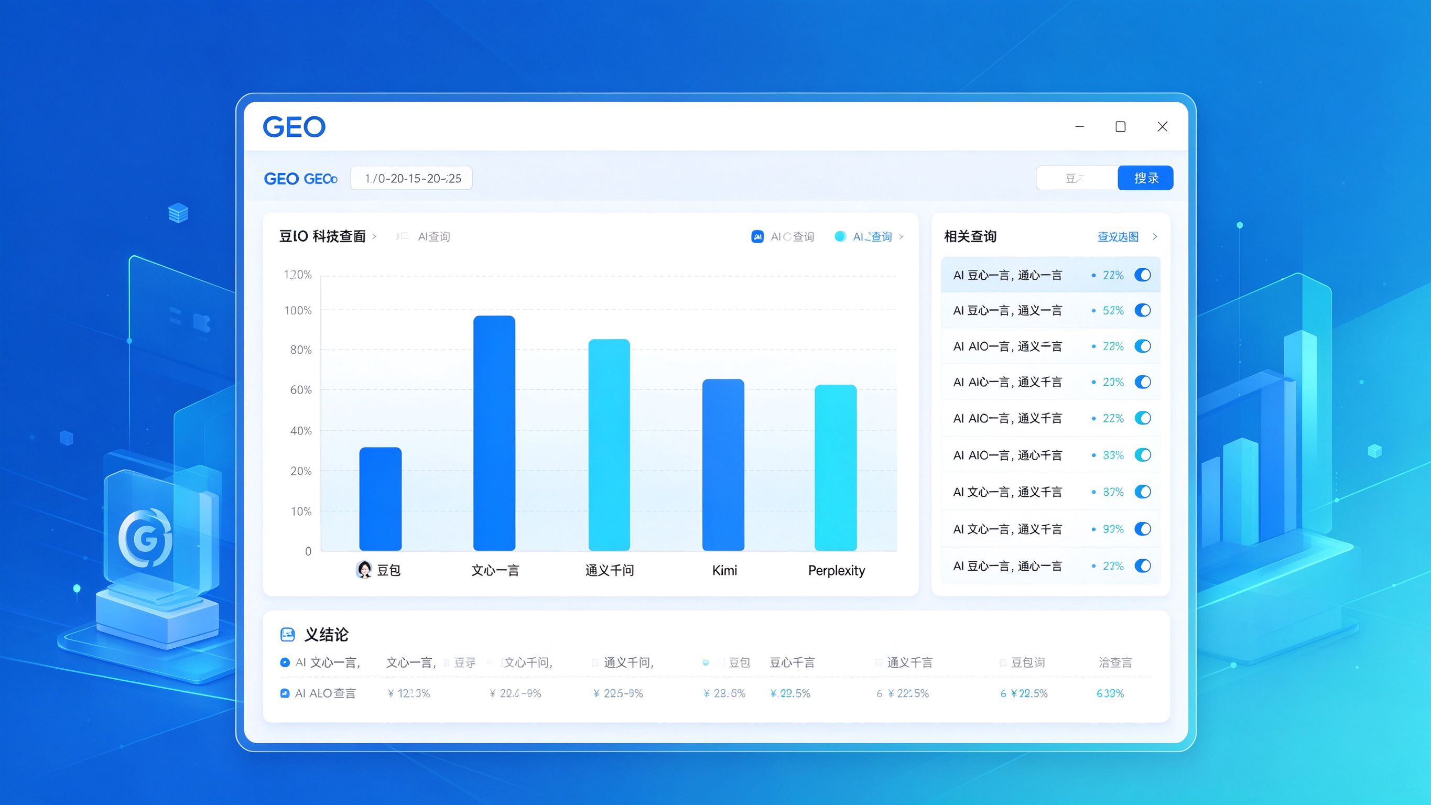Toggle switch for row showing 93%
The width and height of the screenshot is (1431, 805).
[1143, 529]
